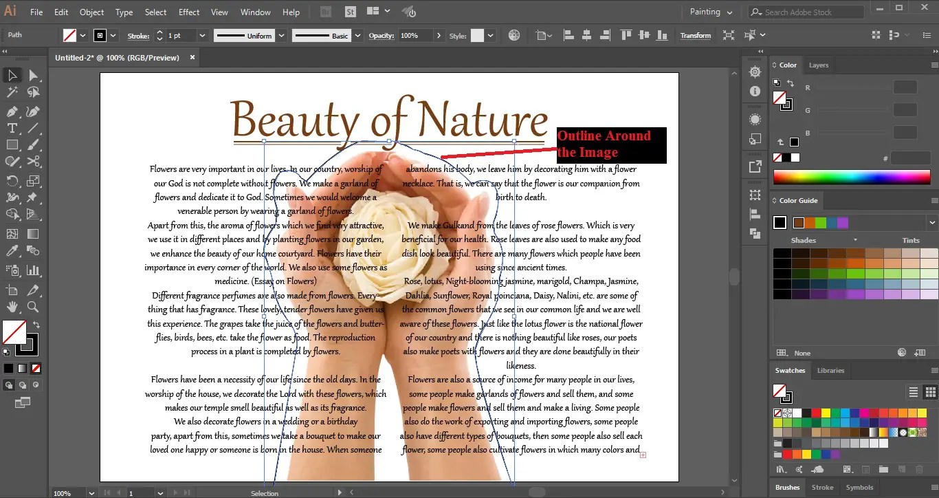This screenshot has height=498, width=939.
Task: Select the Pen tool
Action: point(12,111)
